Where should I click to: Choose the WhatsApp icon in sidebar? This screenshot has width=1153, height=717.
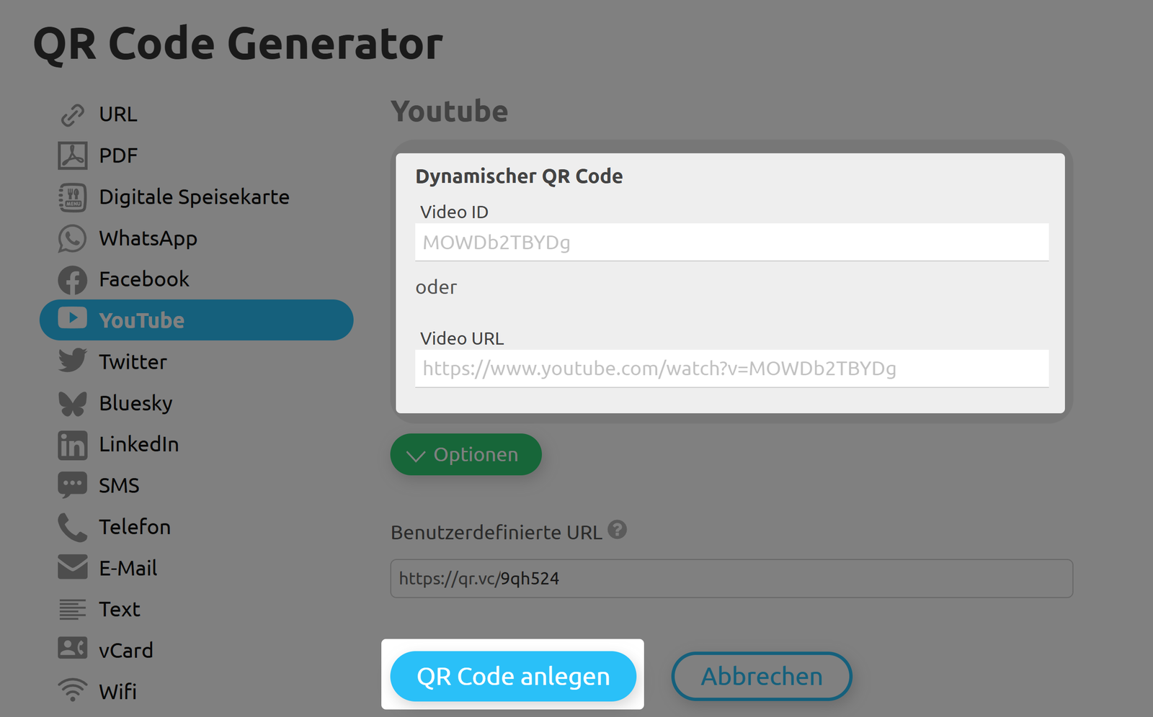click(72, 238)
